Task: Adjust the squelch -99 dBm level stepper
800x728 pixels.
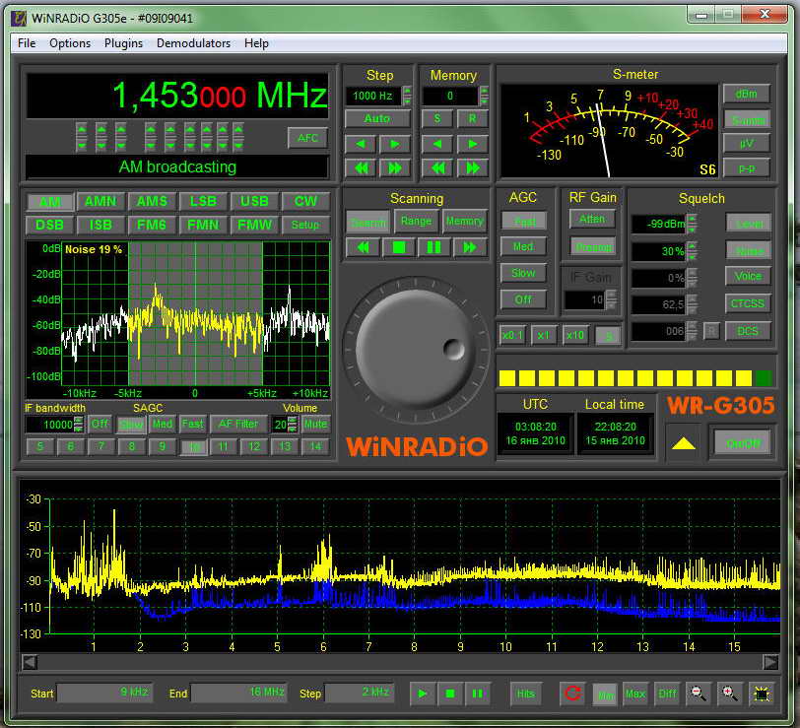Action: (x=692, y=224)
